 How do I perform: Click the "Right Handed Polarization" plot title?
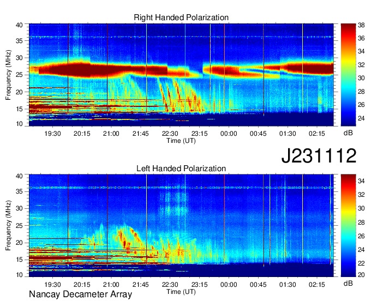pyautogui.click(x=181, y=17)
